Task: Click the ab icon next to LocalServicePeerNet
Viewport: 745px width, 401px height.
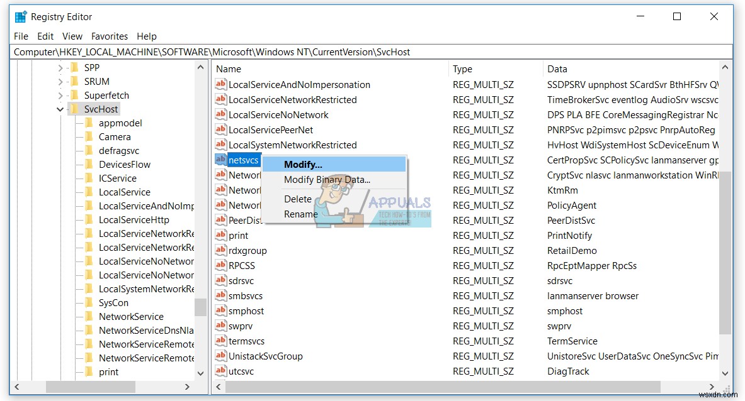Action: (221, 129)
